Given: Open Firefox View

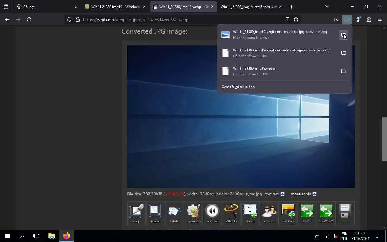Looking at the screenshot, I should [x=6, y=7].
